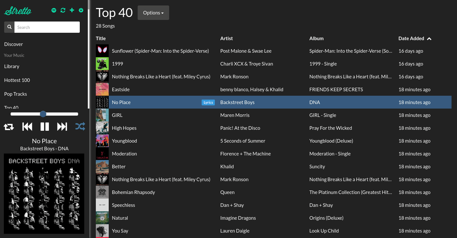This screenshot has width=457, height=238.
Task: Click the Spotify icon in sidebar header
Action: [x=54, y=10]
